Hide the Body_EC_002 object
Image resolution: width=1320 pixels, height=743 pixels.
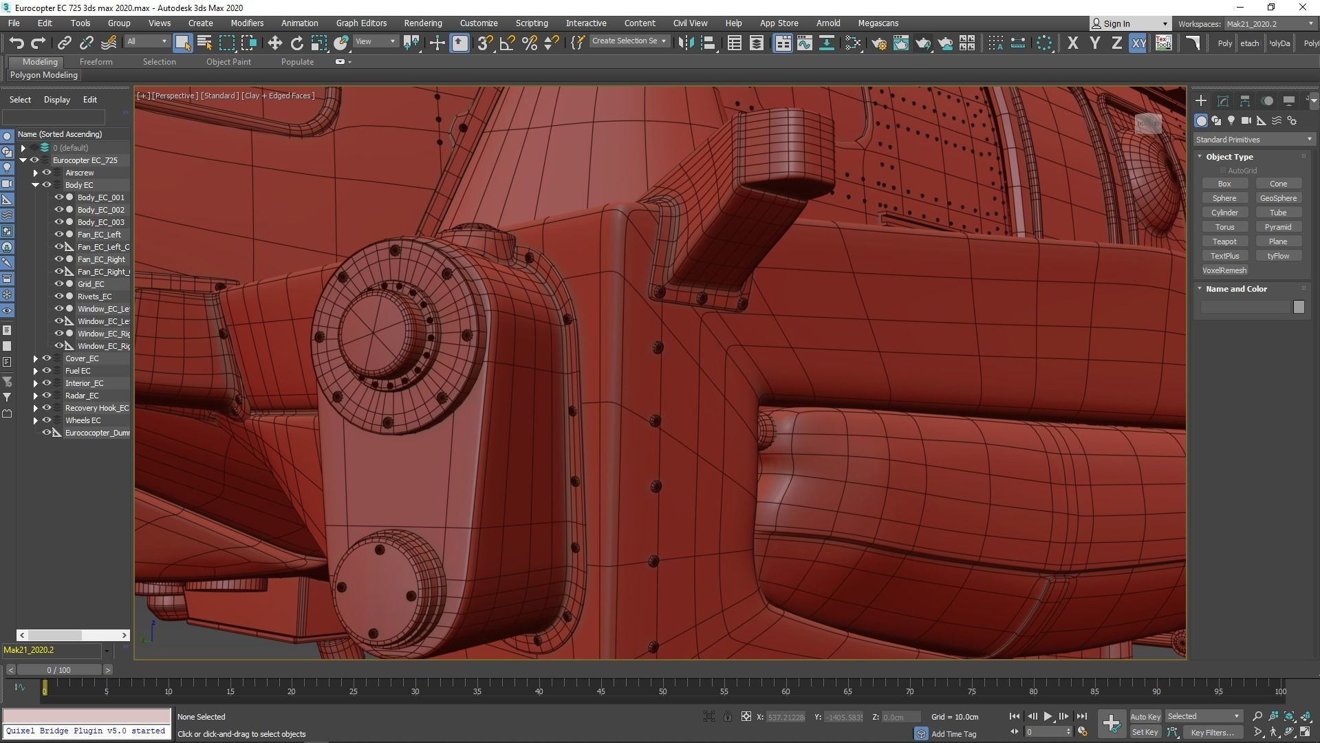tap(59, 210)
